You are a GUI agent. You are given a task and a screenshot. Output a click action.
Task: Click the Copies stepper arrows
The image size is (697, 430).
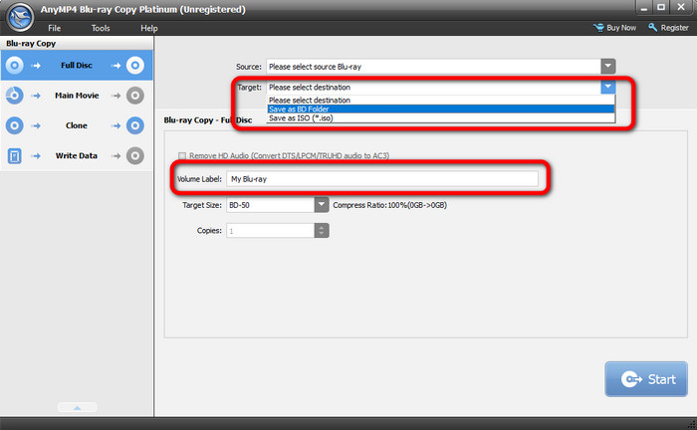[x=322, y=231]
